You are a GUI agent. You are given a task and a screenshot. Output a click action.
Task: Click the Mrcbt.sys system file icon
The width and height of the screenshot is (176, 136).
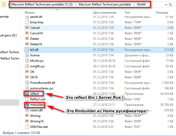pyautogui.click(x=27, y=61)
